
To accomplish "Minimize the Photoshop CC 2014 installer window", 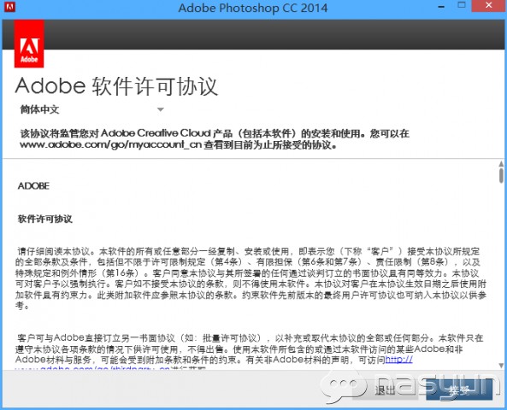I will point(441,6).
